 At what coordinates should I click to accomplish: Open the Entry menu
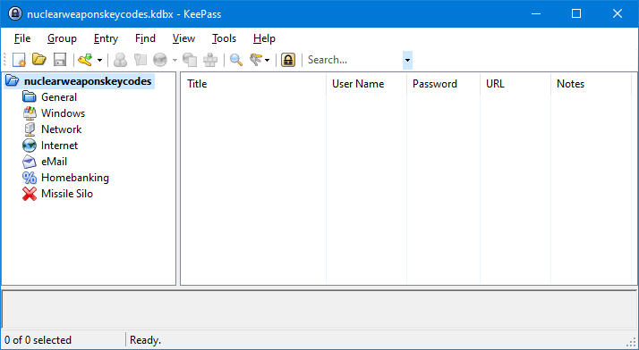(106, 38)
